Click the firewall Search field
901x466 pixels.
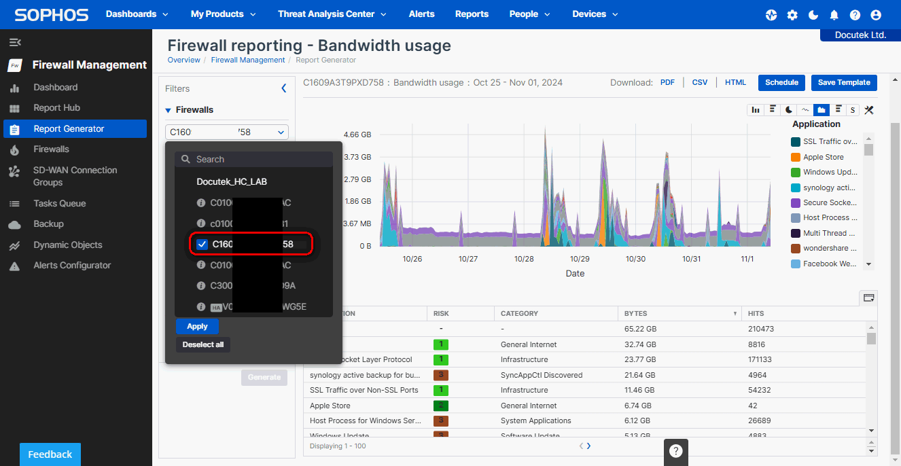tap(253, 160)
